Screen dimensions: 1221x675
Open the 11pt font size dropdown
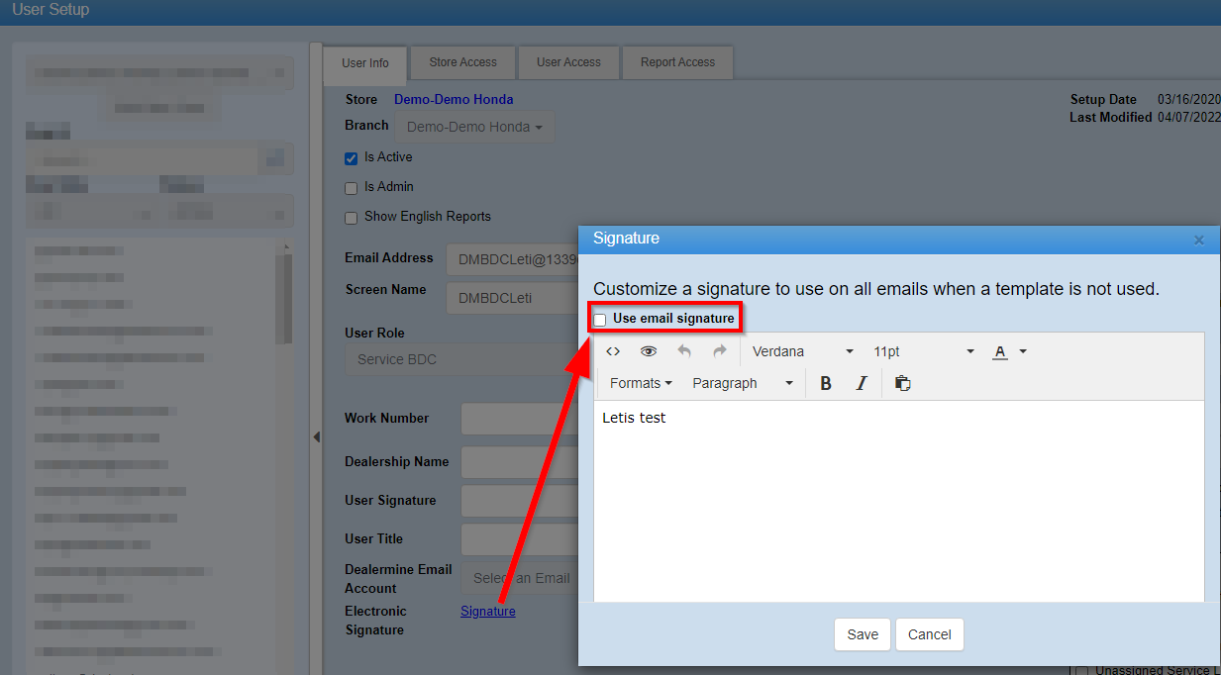click(923, 351)
